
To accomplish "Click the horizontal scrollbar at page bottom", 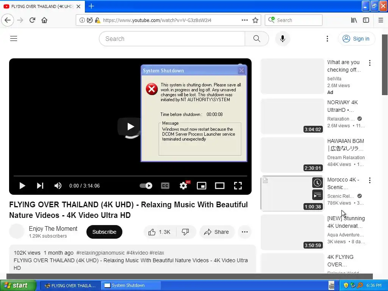I will [189, 276].
